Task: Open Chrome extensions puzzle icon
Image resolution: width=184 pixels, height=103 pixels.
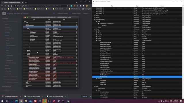Action: tap(84, 6)
